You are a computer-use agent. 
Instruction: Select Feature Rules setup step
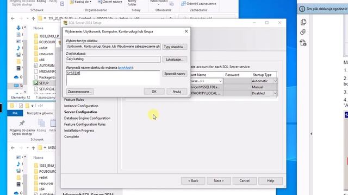pyautogui.click(x=74, y=100)
